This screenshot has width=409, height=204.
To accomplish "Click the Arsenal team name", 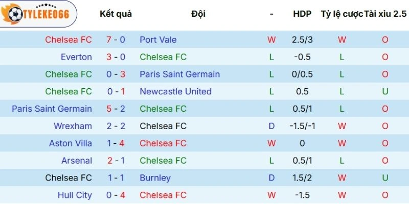I will coord(77,161).
